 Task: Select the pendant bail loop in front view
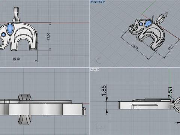point(16,14)
